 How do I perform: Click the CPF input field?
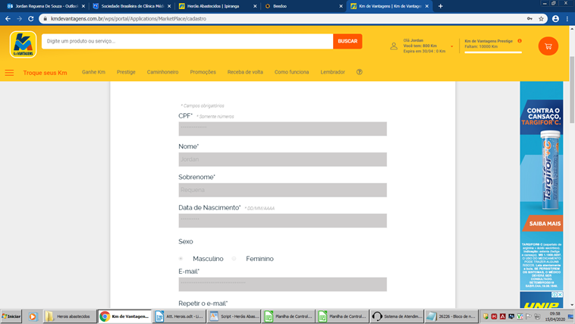(282, 129)
